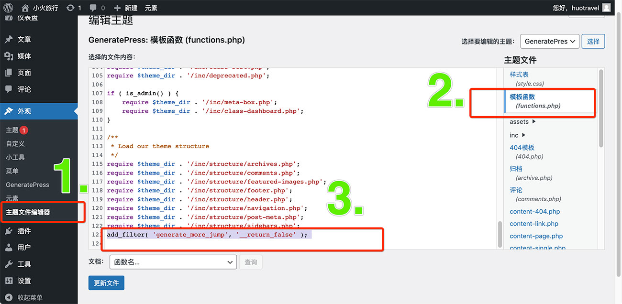
Task: Open the updates circular-arrows icon
Action: point(71,8)
